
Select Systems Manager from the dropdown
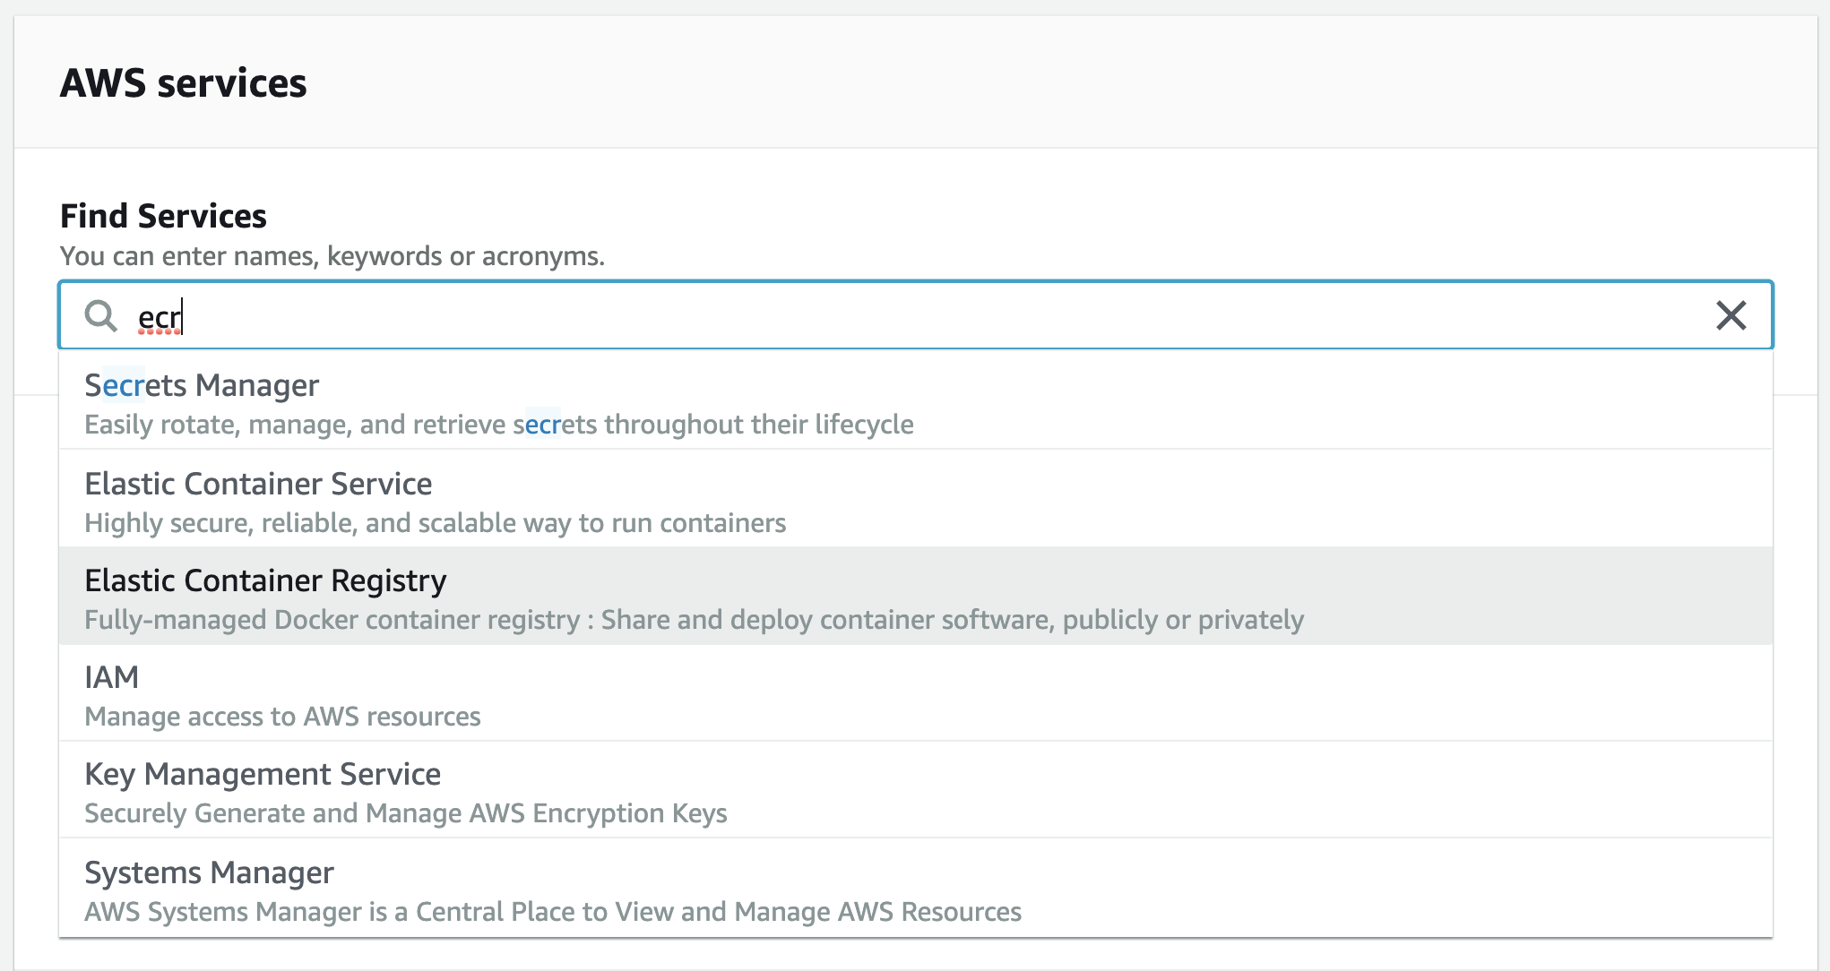(209, 872)
